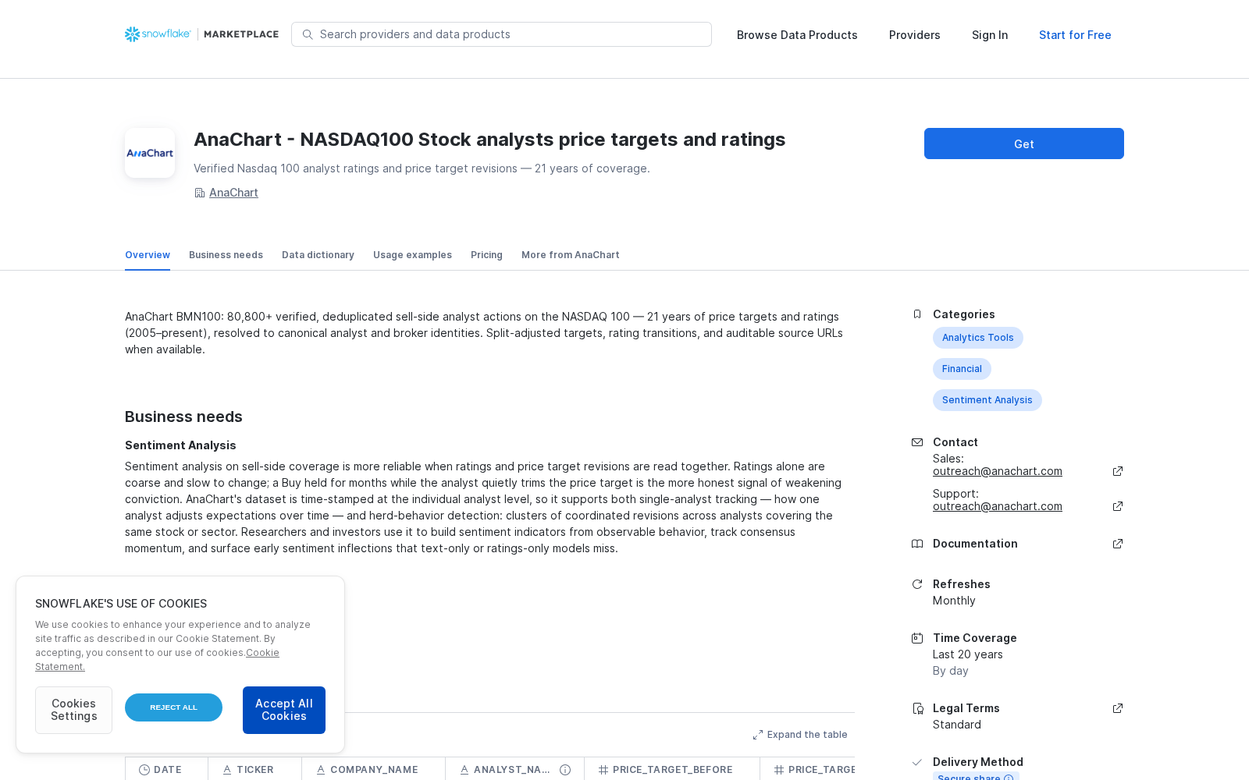The height and width of the screenshot is (780, 1249).
Task: Click the expand arrows icon for table
Action: click(x=757, y=735)
